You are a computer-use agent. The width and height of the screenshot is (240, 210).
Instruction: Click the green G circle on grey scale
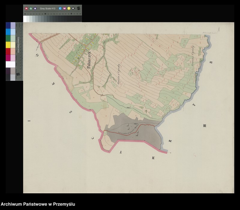31,9
